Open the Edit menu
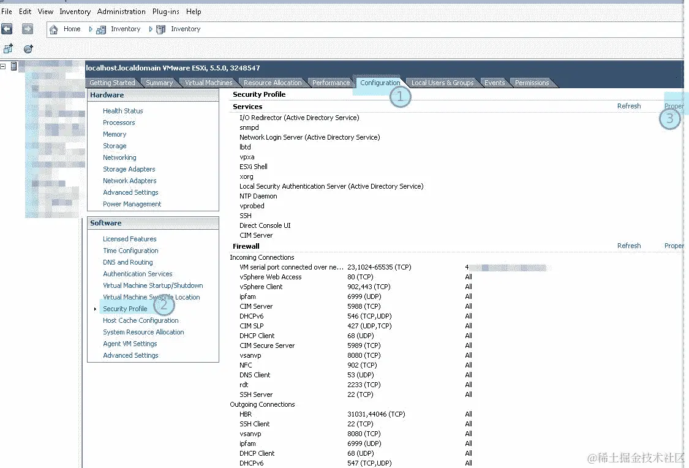The image size is (689, 468). [x=25, y=12]
